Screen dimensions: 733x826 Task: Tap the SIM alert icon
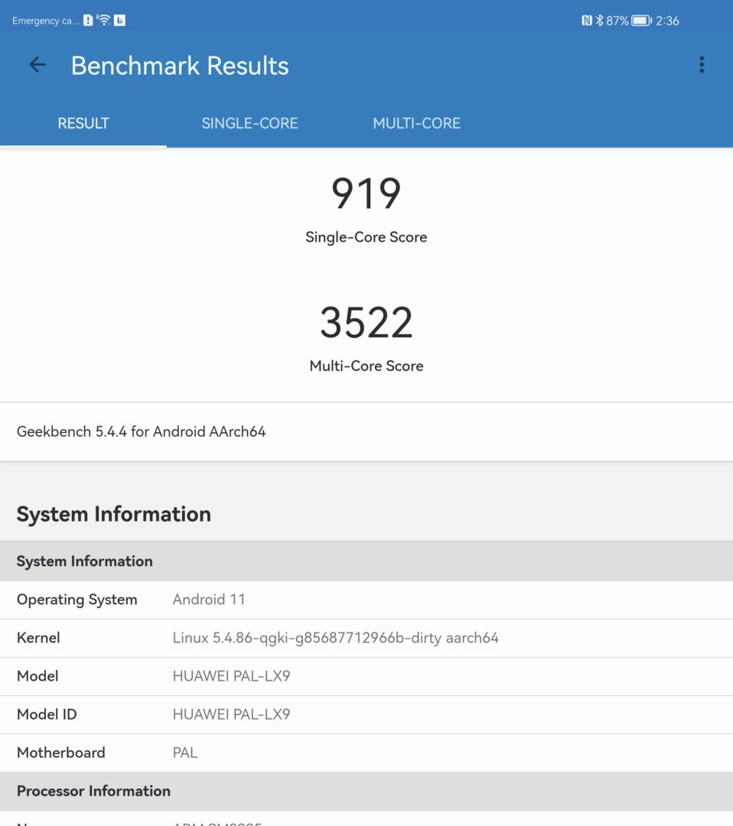88,20
